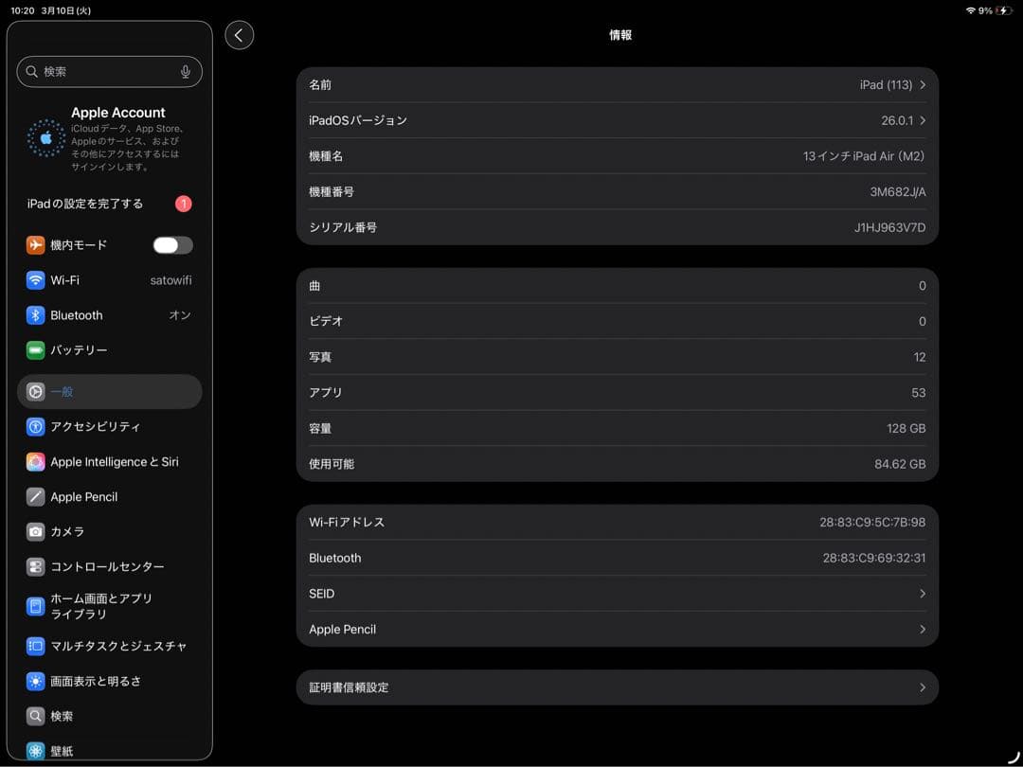
Task: Sign in via Apple Account heading
Action: (x=118, y=113)
